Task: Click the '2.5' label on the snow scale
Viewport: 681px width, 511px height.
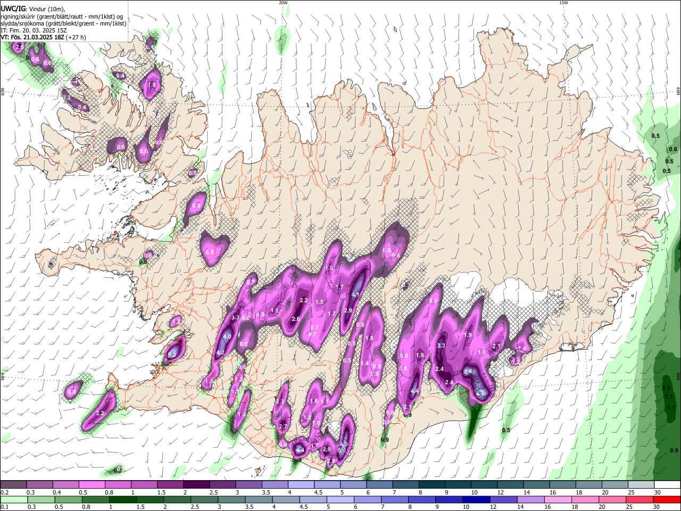Action: point(214,492)
